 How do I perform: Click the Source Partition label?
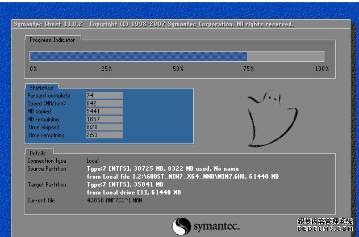(47, 168)
